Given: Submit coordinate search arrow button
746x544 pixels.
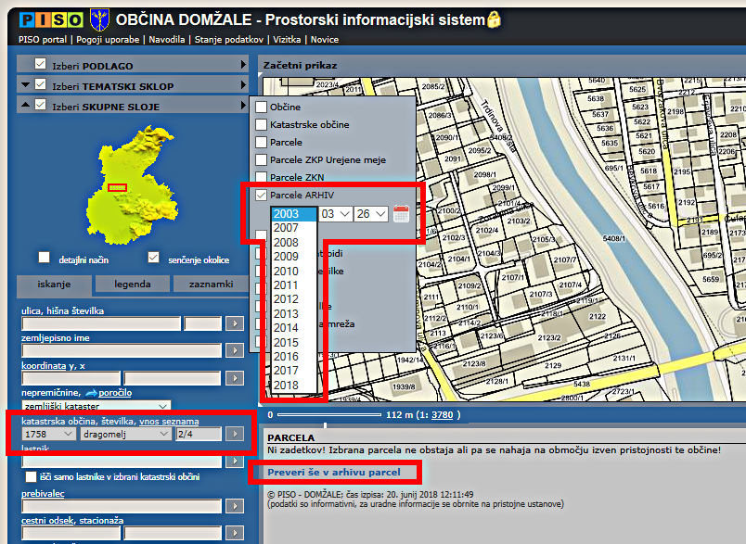Looking at the screenshot, I should click(x=236, y=378).
